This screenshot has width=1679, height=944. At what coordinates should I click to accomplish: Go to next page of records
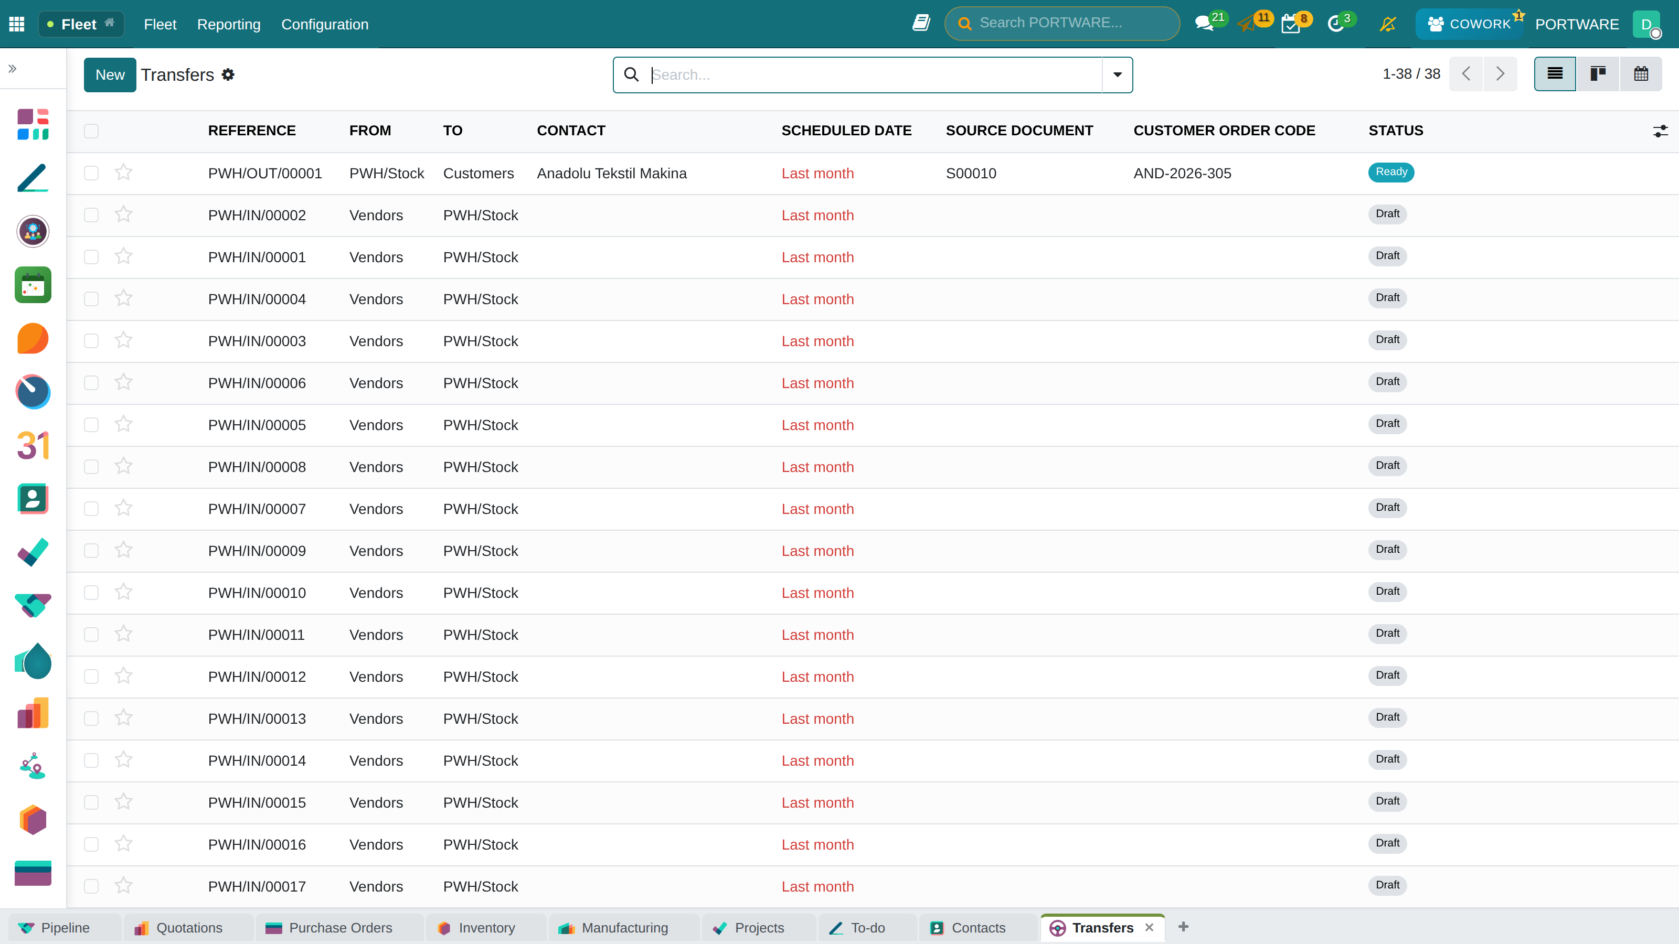tap(1500, 73)
